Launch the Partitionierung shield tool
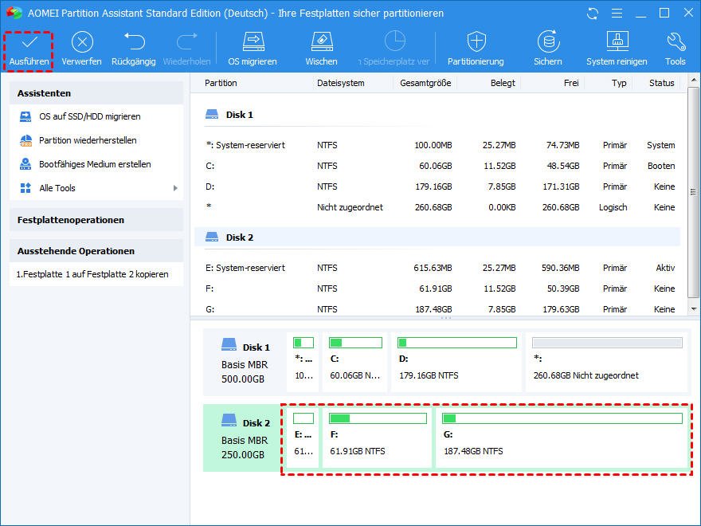Screen dimensions: 701x526 pyautogui.click(x=476, y=50)
